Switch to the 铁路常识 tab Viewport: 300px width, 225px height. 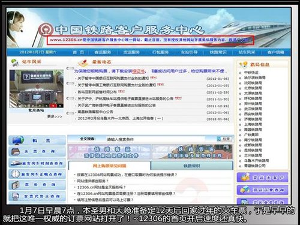[x=192, y=166]
